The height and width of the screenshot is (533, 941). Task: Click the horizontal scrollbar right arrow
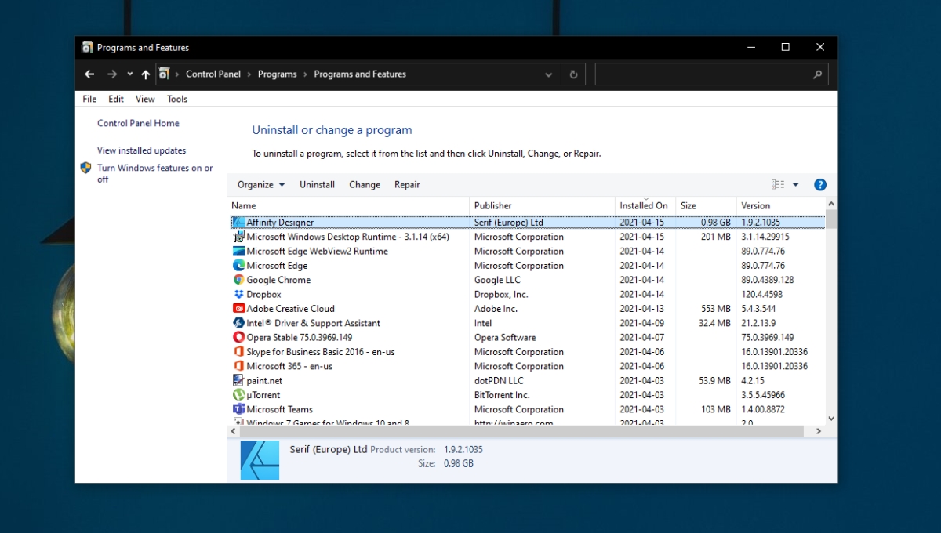818,431
